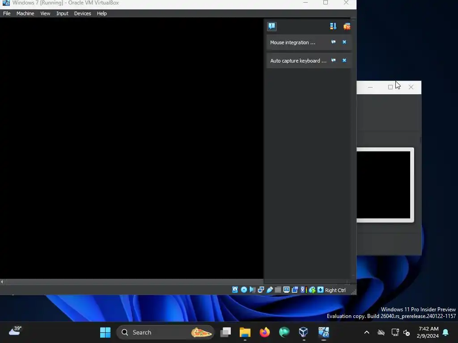
Task: Open the Windows Start menu
Action: click(105, 332)
